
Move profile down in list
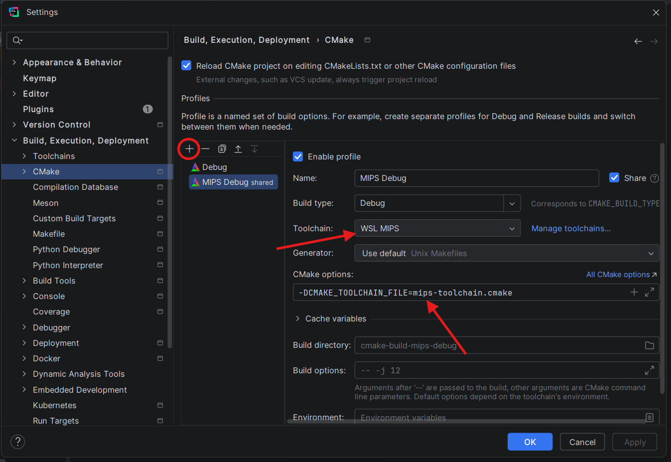click(x=255, y=149)
